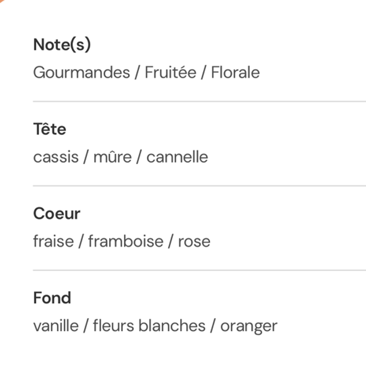Click the Tête heading
Viewport: 366px width, 366px height.
click(x=50, y=129)
